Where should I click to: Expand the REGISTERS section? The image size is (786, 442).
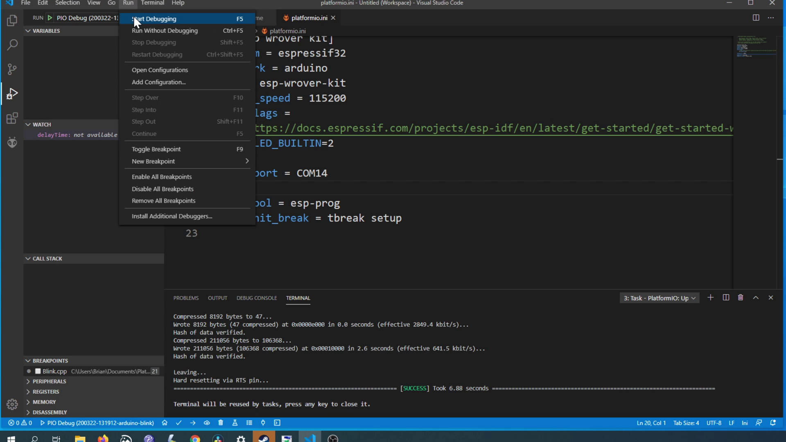click(x=94, y=392)
